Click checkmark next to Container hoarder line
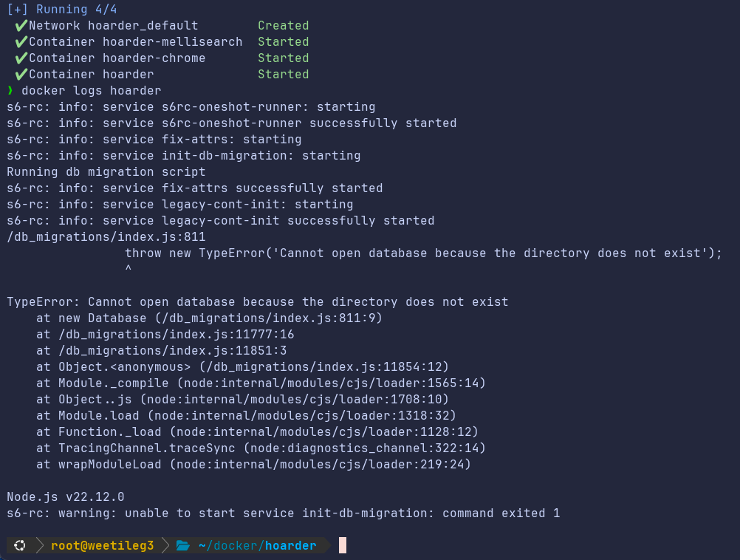Screen dimensions: 740x560 (21, 74)
